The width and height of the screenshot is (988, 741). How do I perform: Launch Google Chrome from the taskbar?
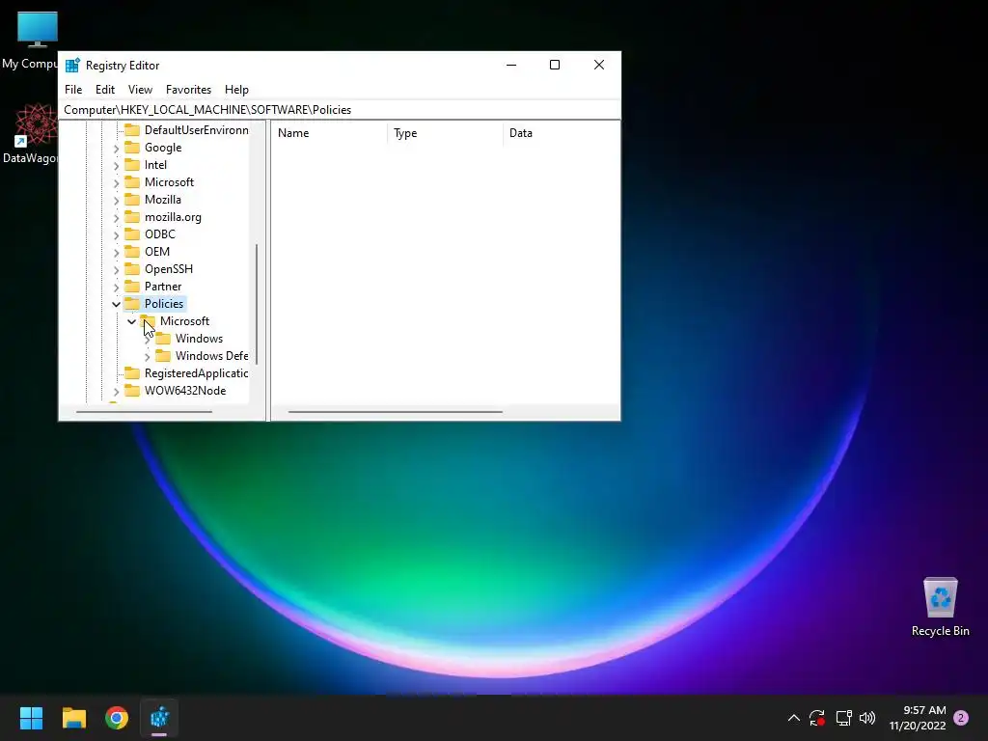(x=117, y=718)
